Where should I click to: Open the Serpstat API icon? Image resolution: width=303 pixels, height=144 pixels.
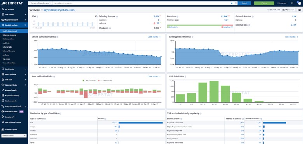(x=3, y=117)
